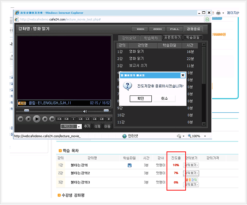Click the 인터넷 zone globe icon
This screenshot has width=247, height=205.
(x=125, y=136)
